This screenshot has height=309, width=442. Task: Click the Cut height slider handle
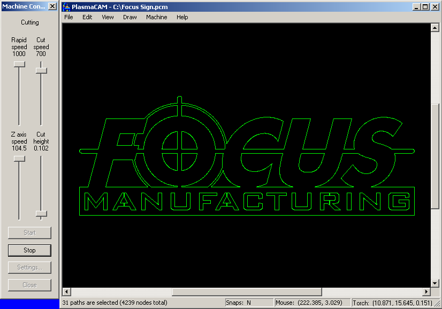(x=41, y=214)
